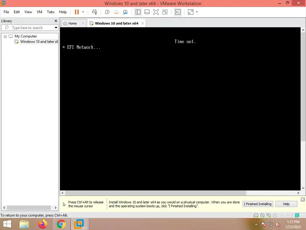Image resolution: width=306 pixels, height=230 pixels.
Task: Open the Windows Start button
Action: [x=7, y=224]
